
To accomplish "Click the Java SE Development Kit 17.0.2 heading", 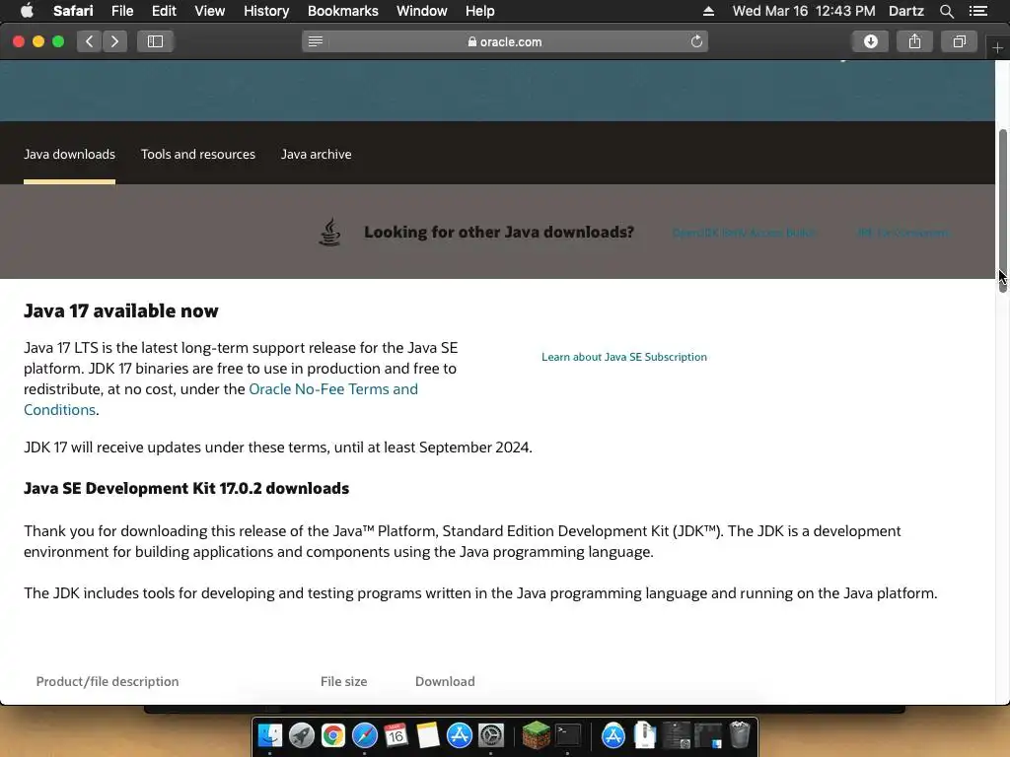I will [186, 488].
